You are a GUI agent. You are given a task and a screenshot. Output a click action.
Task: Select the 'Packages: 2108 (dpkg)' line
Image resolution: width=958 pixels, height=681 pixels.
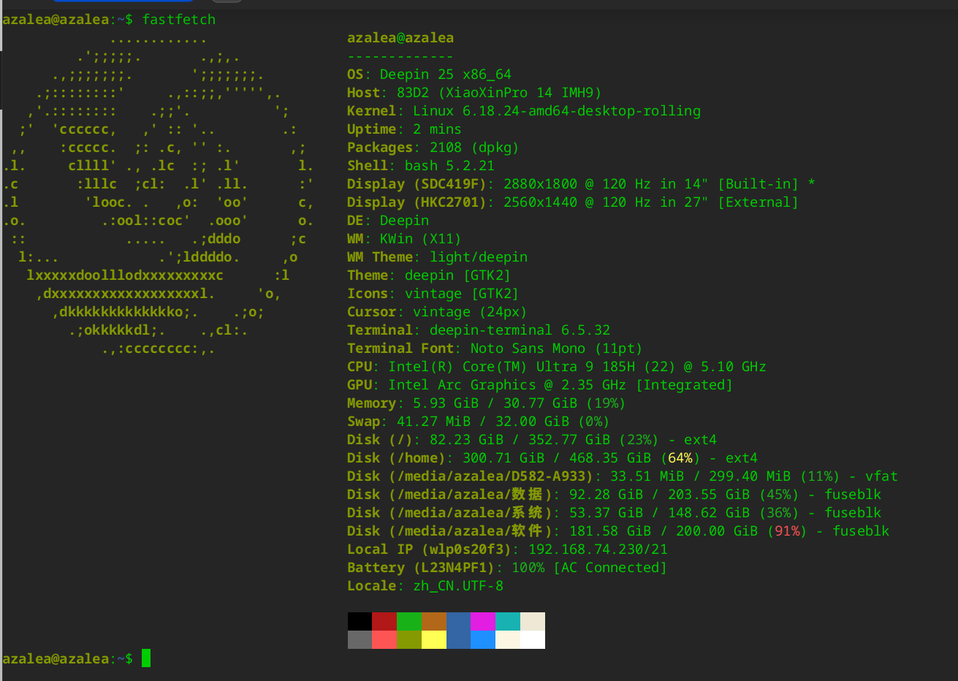click(x=433, y=148)
